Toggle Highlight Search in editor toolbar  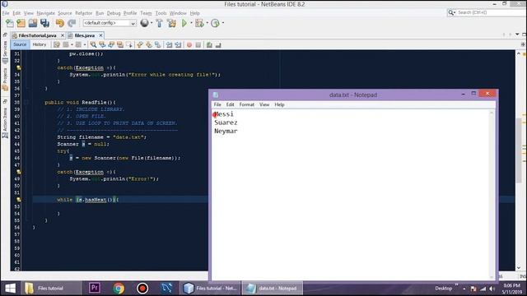click(120, 44)
